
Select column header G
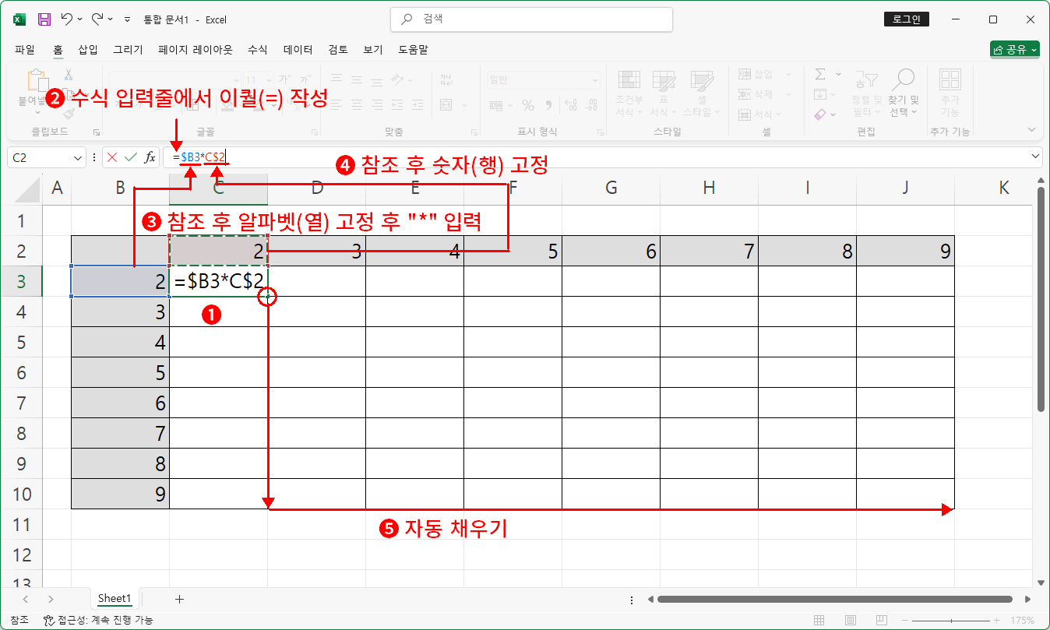[611, 188]
